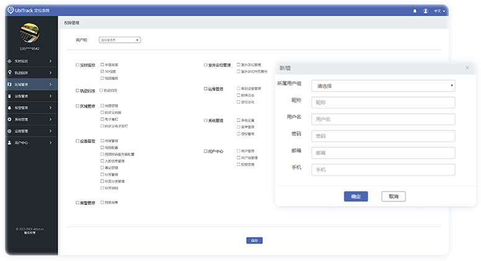
Task: Check the 网络日志 permission checkbox
Action: tap(239, 95)
